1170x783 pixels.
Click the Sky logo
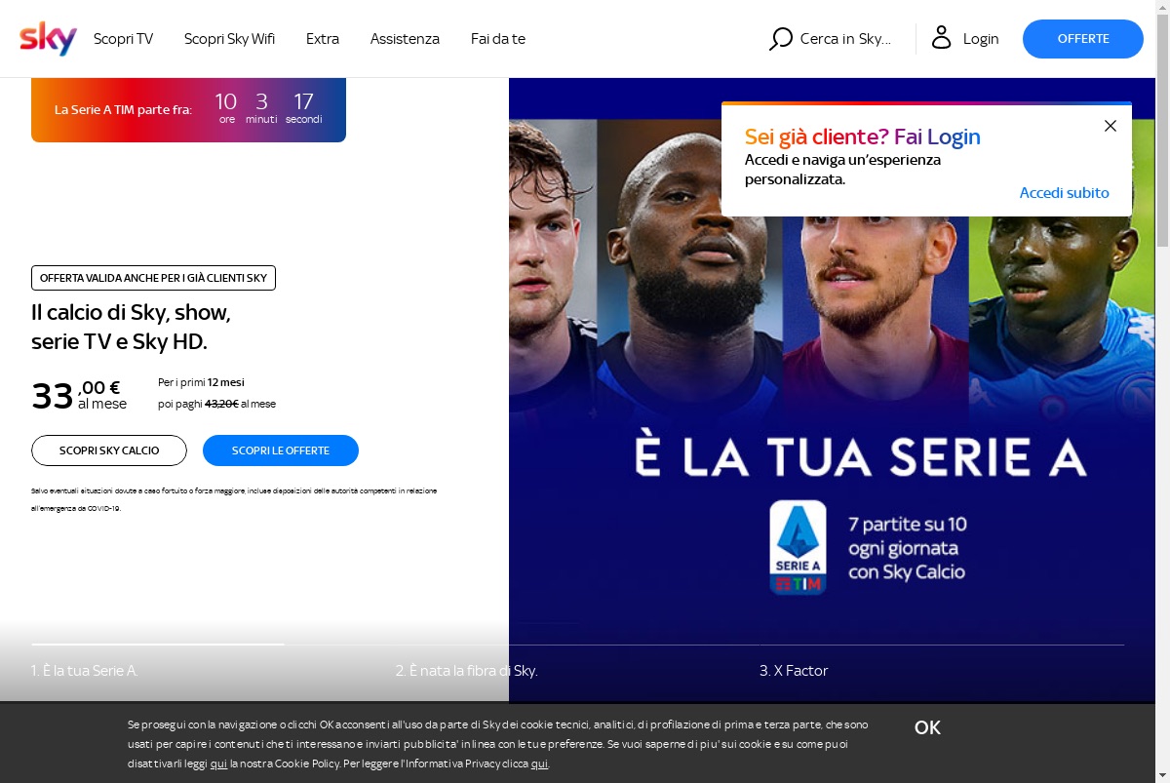48,39
